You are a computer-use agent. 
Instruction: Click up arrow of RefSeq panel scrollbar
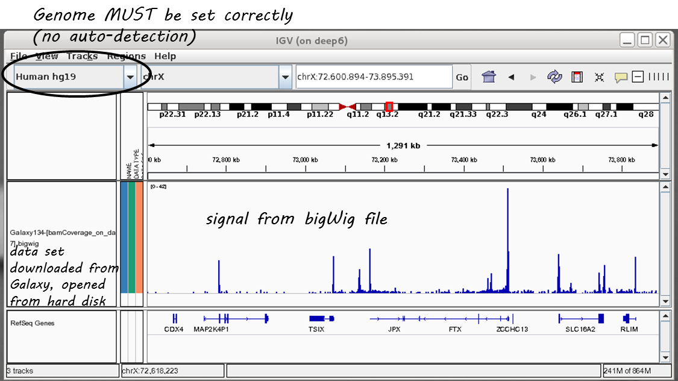click(x=665, y=316)
